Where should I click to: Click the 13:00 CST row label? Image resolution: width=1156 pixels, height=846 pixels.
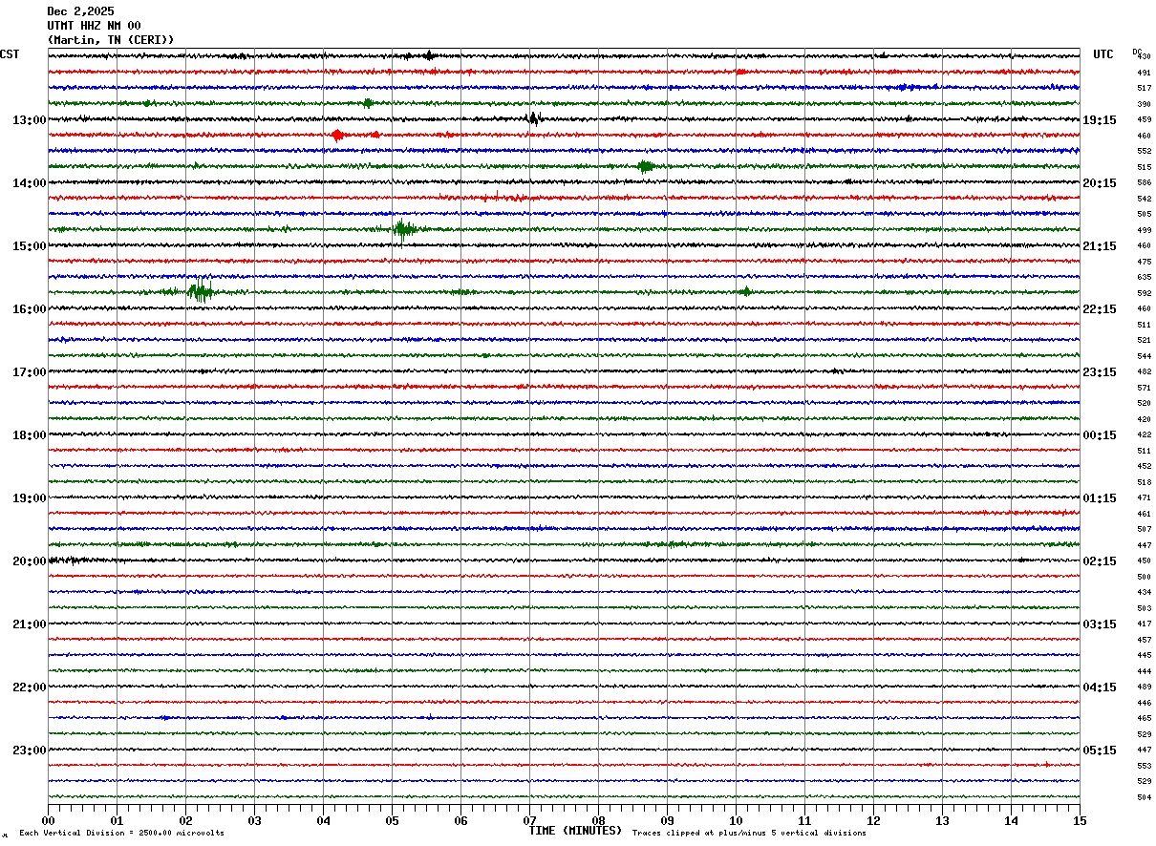coord(29,120)
